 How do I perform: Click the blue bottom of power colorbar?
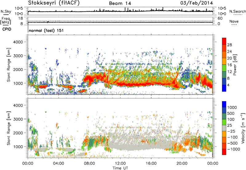(224, 88)
